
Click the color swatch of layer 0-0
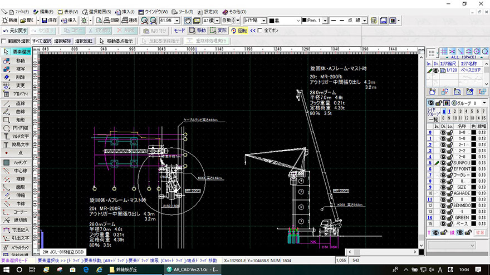click(474, 133)
